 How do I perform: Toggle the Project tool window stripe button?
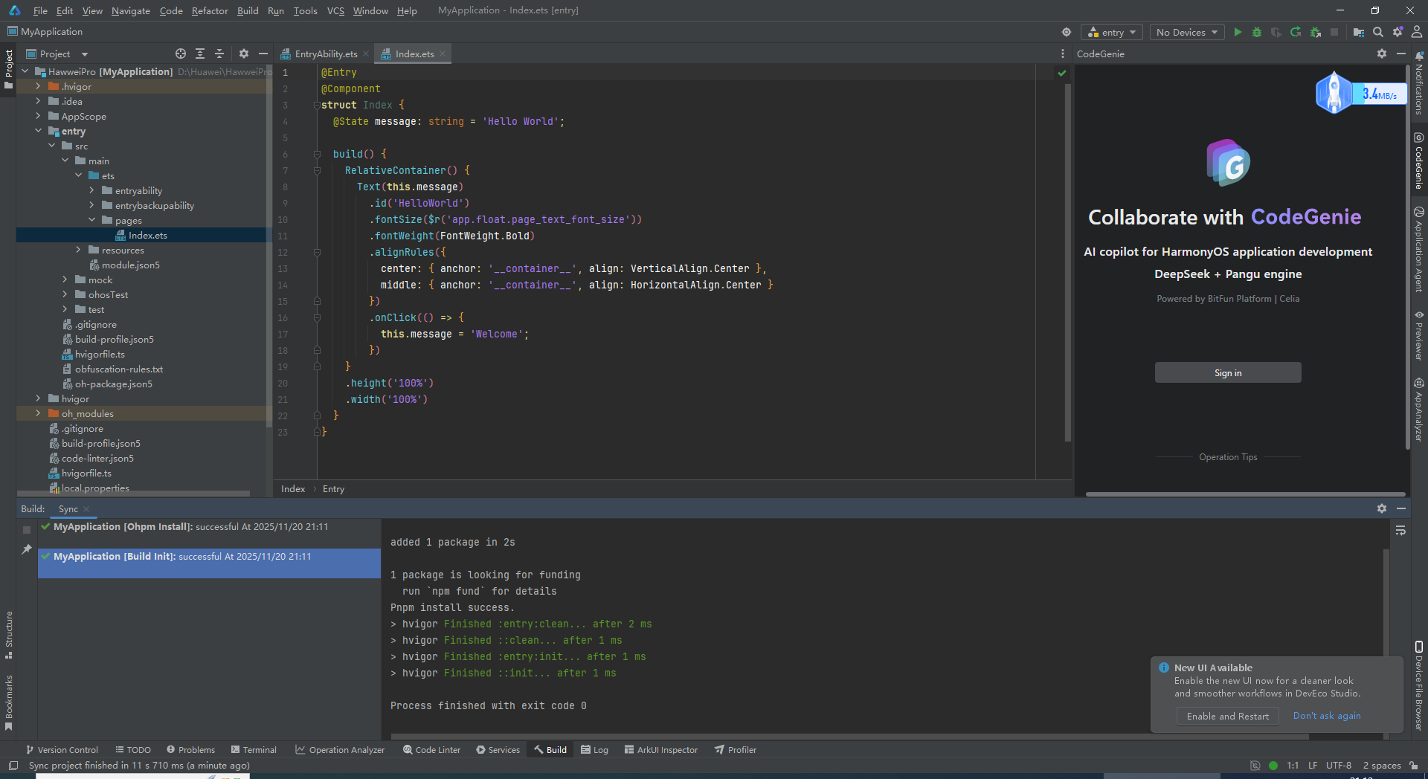pyautogui.click(x=9, y=69)
